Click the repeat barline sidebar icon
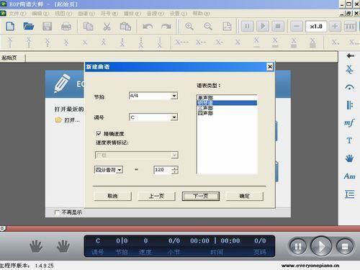 pyautogui.click(x=350, y=105)
